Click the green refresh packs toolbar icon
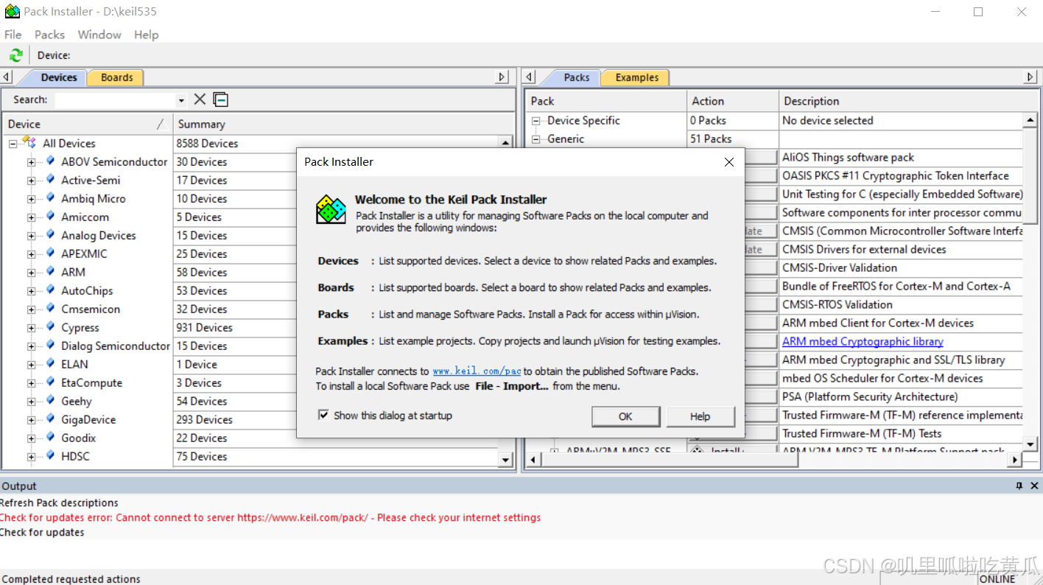Screen dimensions: 1043x585 click(16, 55)
